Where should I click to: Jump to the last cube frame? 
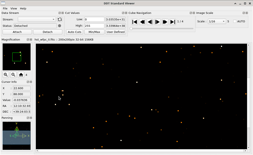(x=172, y=22)
